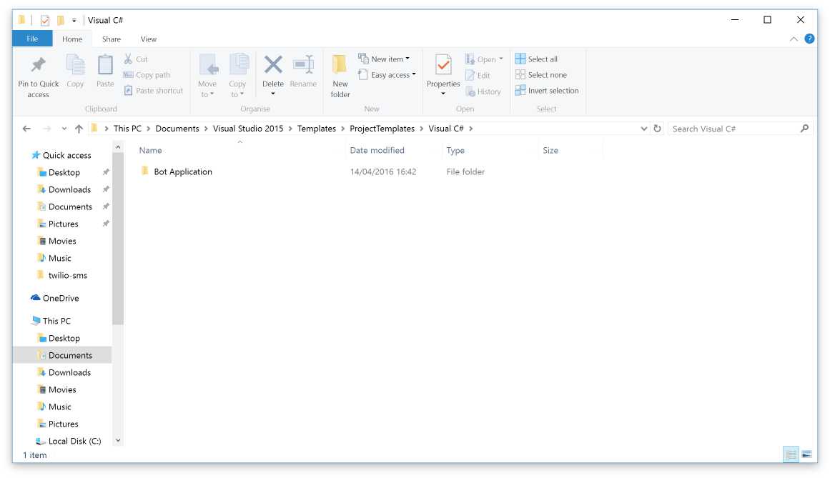Click the Back navigation arrow
Image resolution: width=830 pixels, height=478 pixels.
[26, 129]
